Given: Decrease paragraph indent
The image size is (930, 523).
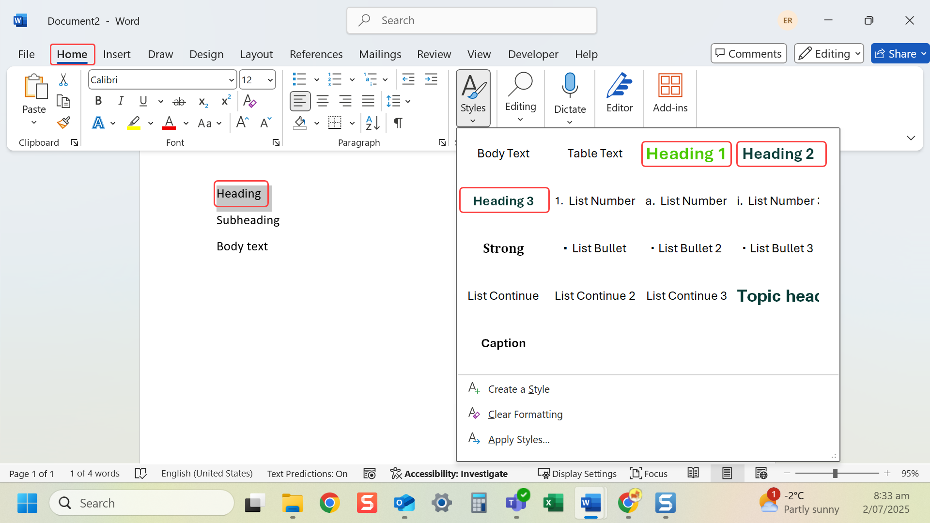Looking at the screenshot, I should (408, 79).
